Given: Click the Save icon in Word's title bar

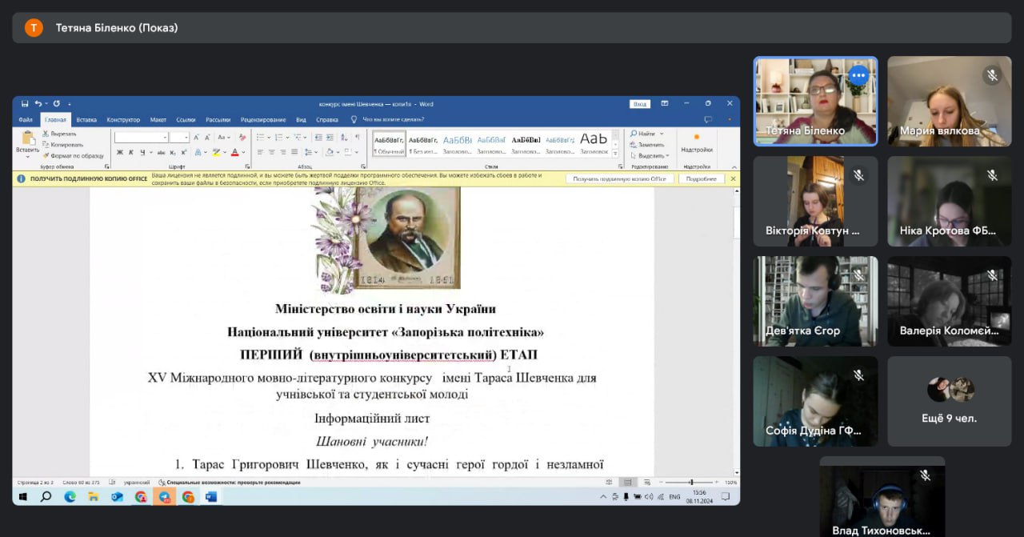Looking at the screenshot, I should [25, 104].
